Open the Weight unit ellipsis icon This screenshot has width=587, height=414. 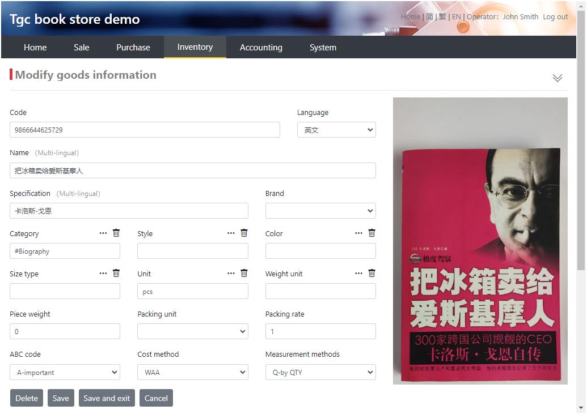(358, 274)
